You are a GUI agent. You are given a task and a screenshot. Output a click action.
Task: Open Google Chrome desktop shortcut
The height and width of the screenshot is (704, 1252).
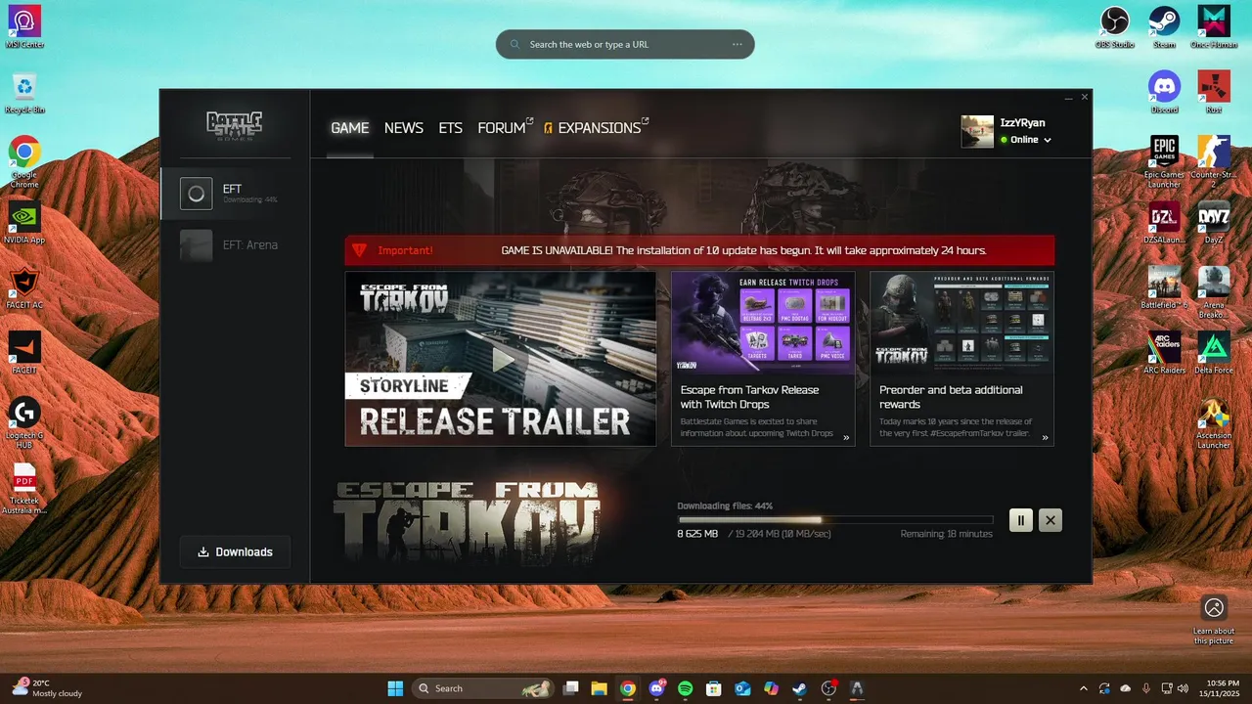point(24,162)
